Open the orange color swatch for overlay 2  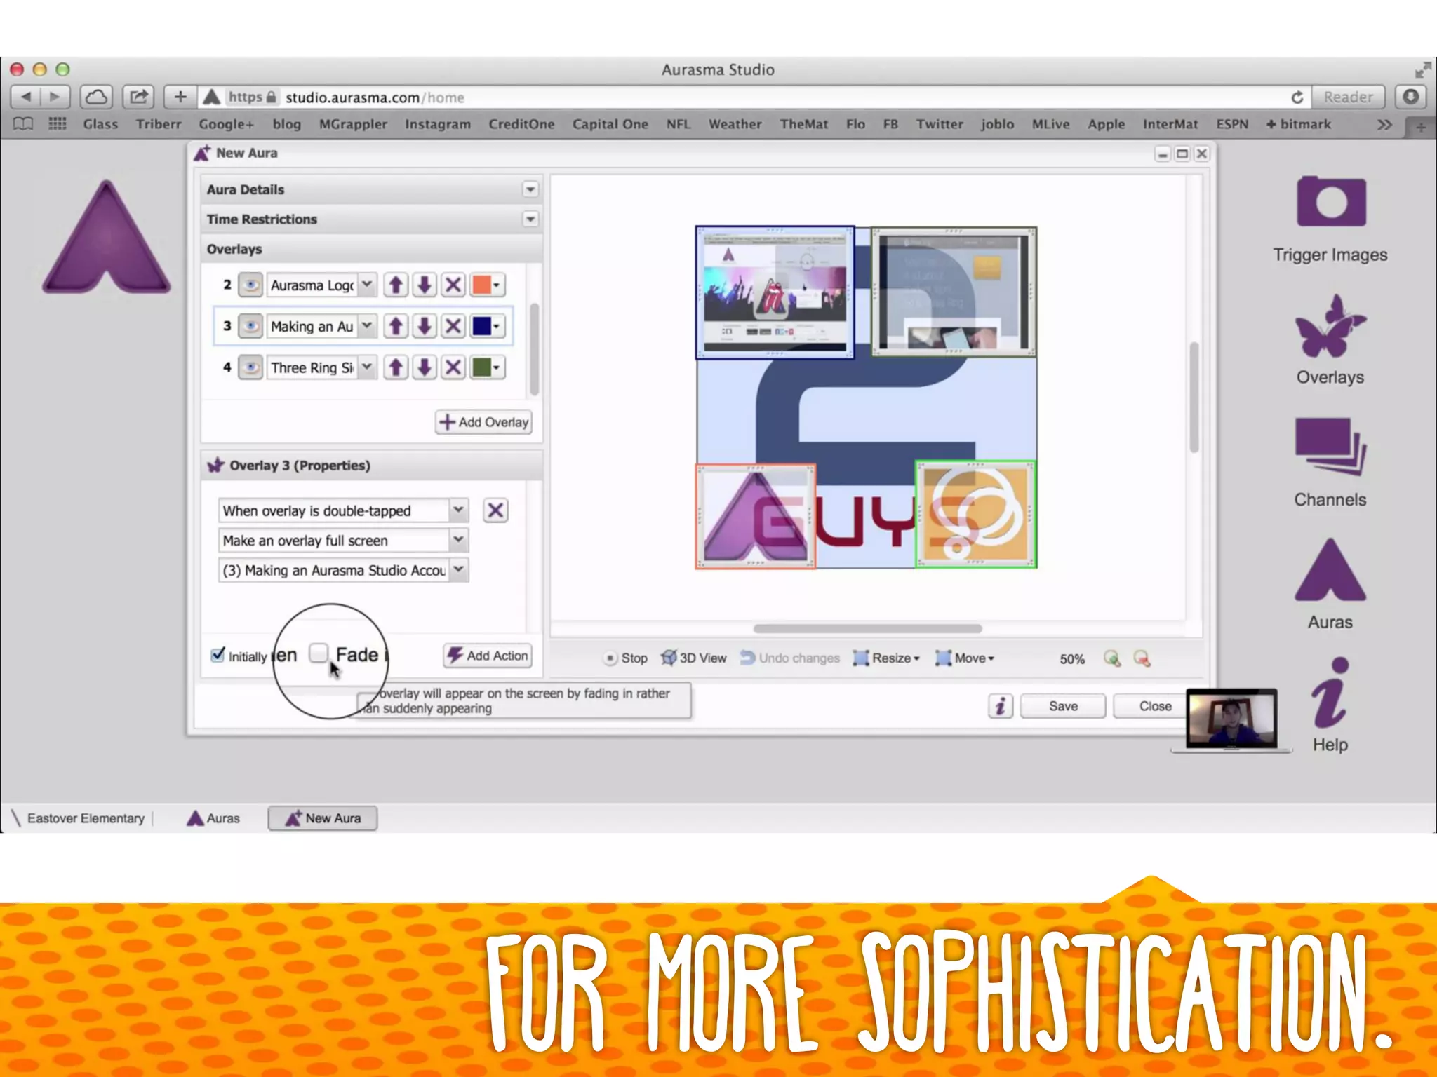click(x=486, y=285)
